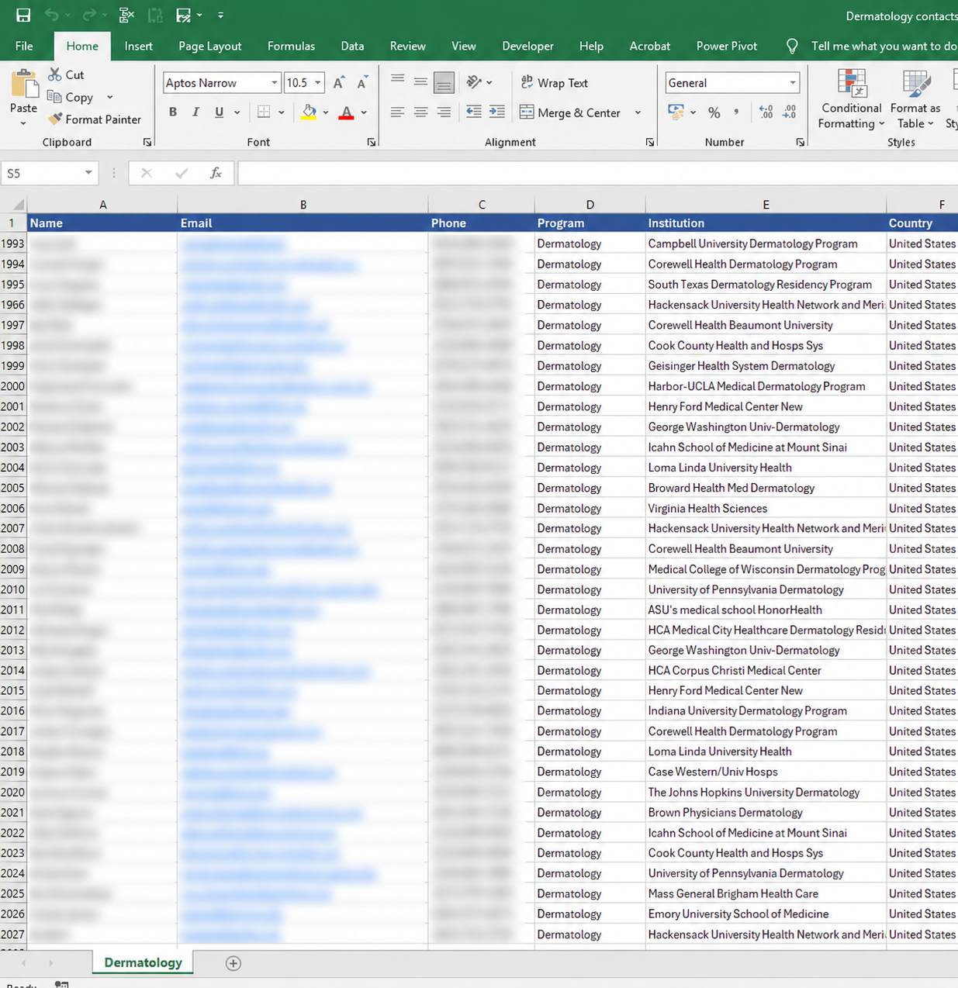This screenshot has width=958, height=988.
Task: Switch to the Page Layout tab
Action: 210,46
